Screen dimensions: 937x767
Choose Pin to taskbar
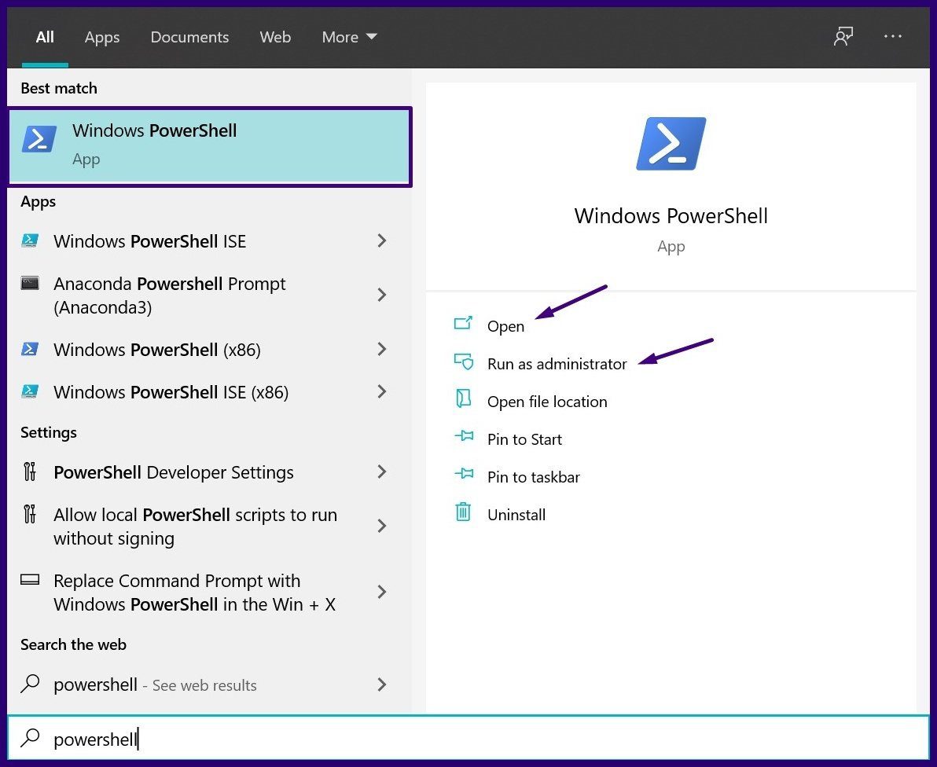tap(534, 477)
